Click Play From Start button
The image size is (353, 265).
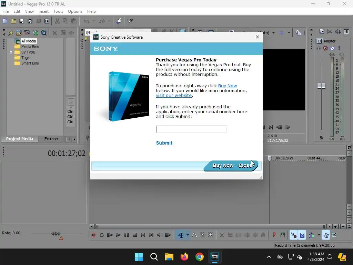(x=110, y=235)
